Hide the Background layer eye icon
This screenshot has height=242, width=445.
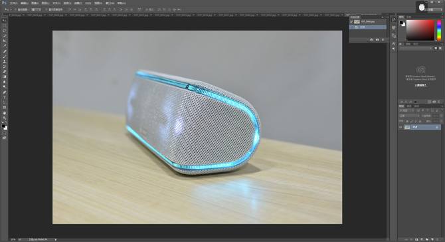pos(401,127)
